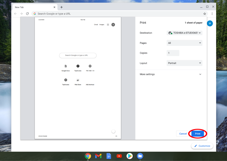Click the address bar search field
The image size is (227, 161).
[115, 14]
